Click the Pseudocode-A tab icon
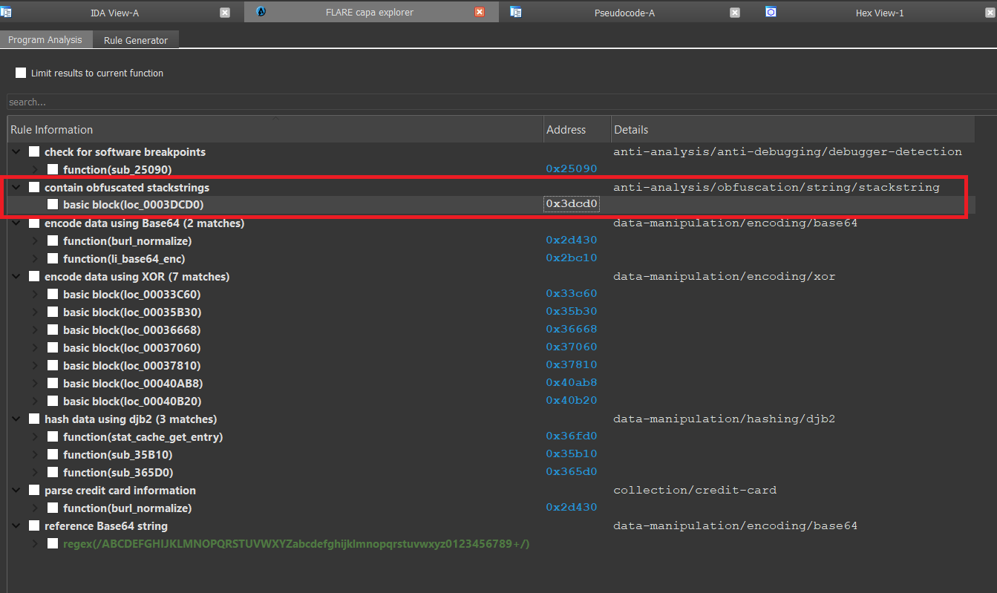The width and height of the screenshot is (997, 593). [x=516, y=12]
